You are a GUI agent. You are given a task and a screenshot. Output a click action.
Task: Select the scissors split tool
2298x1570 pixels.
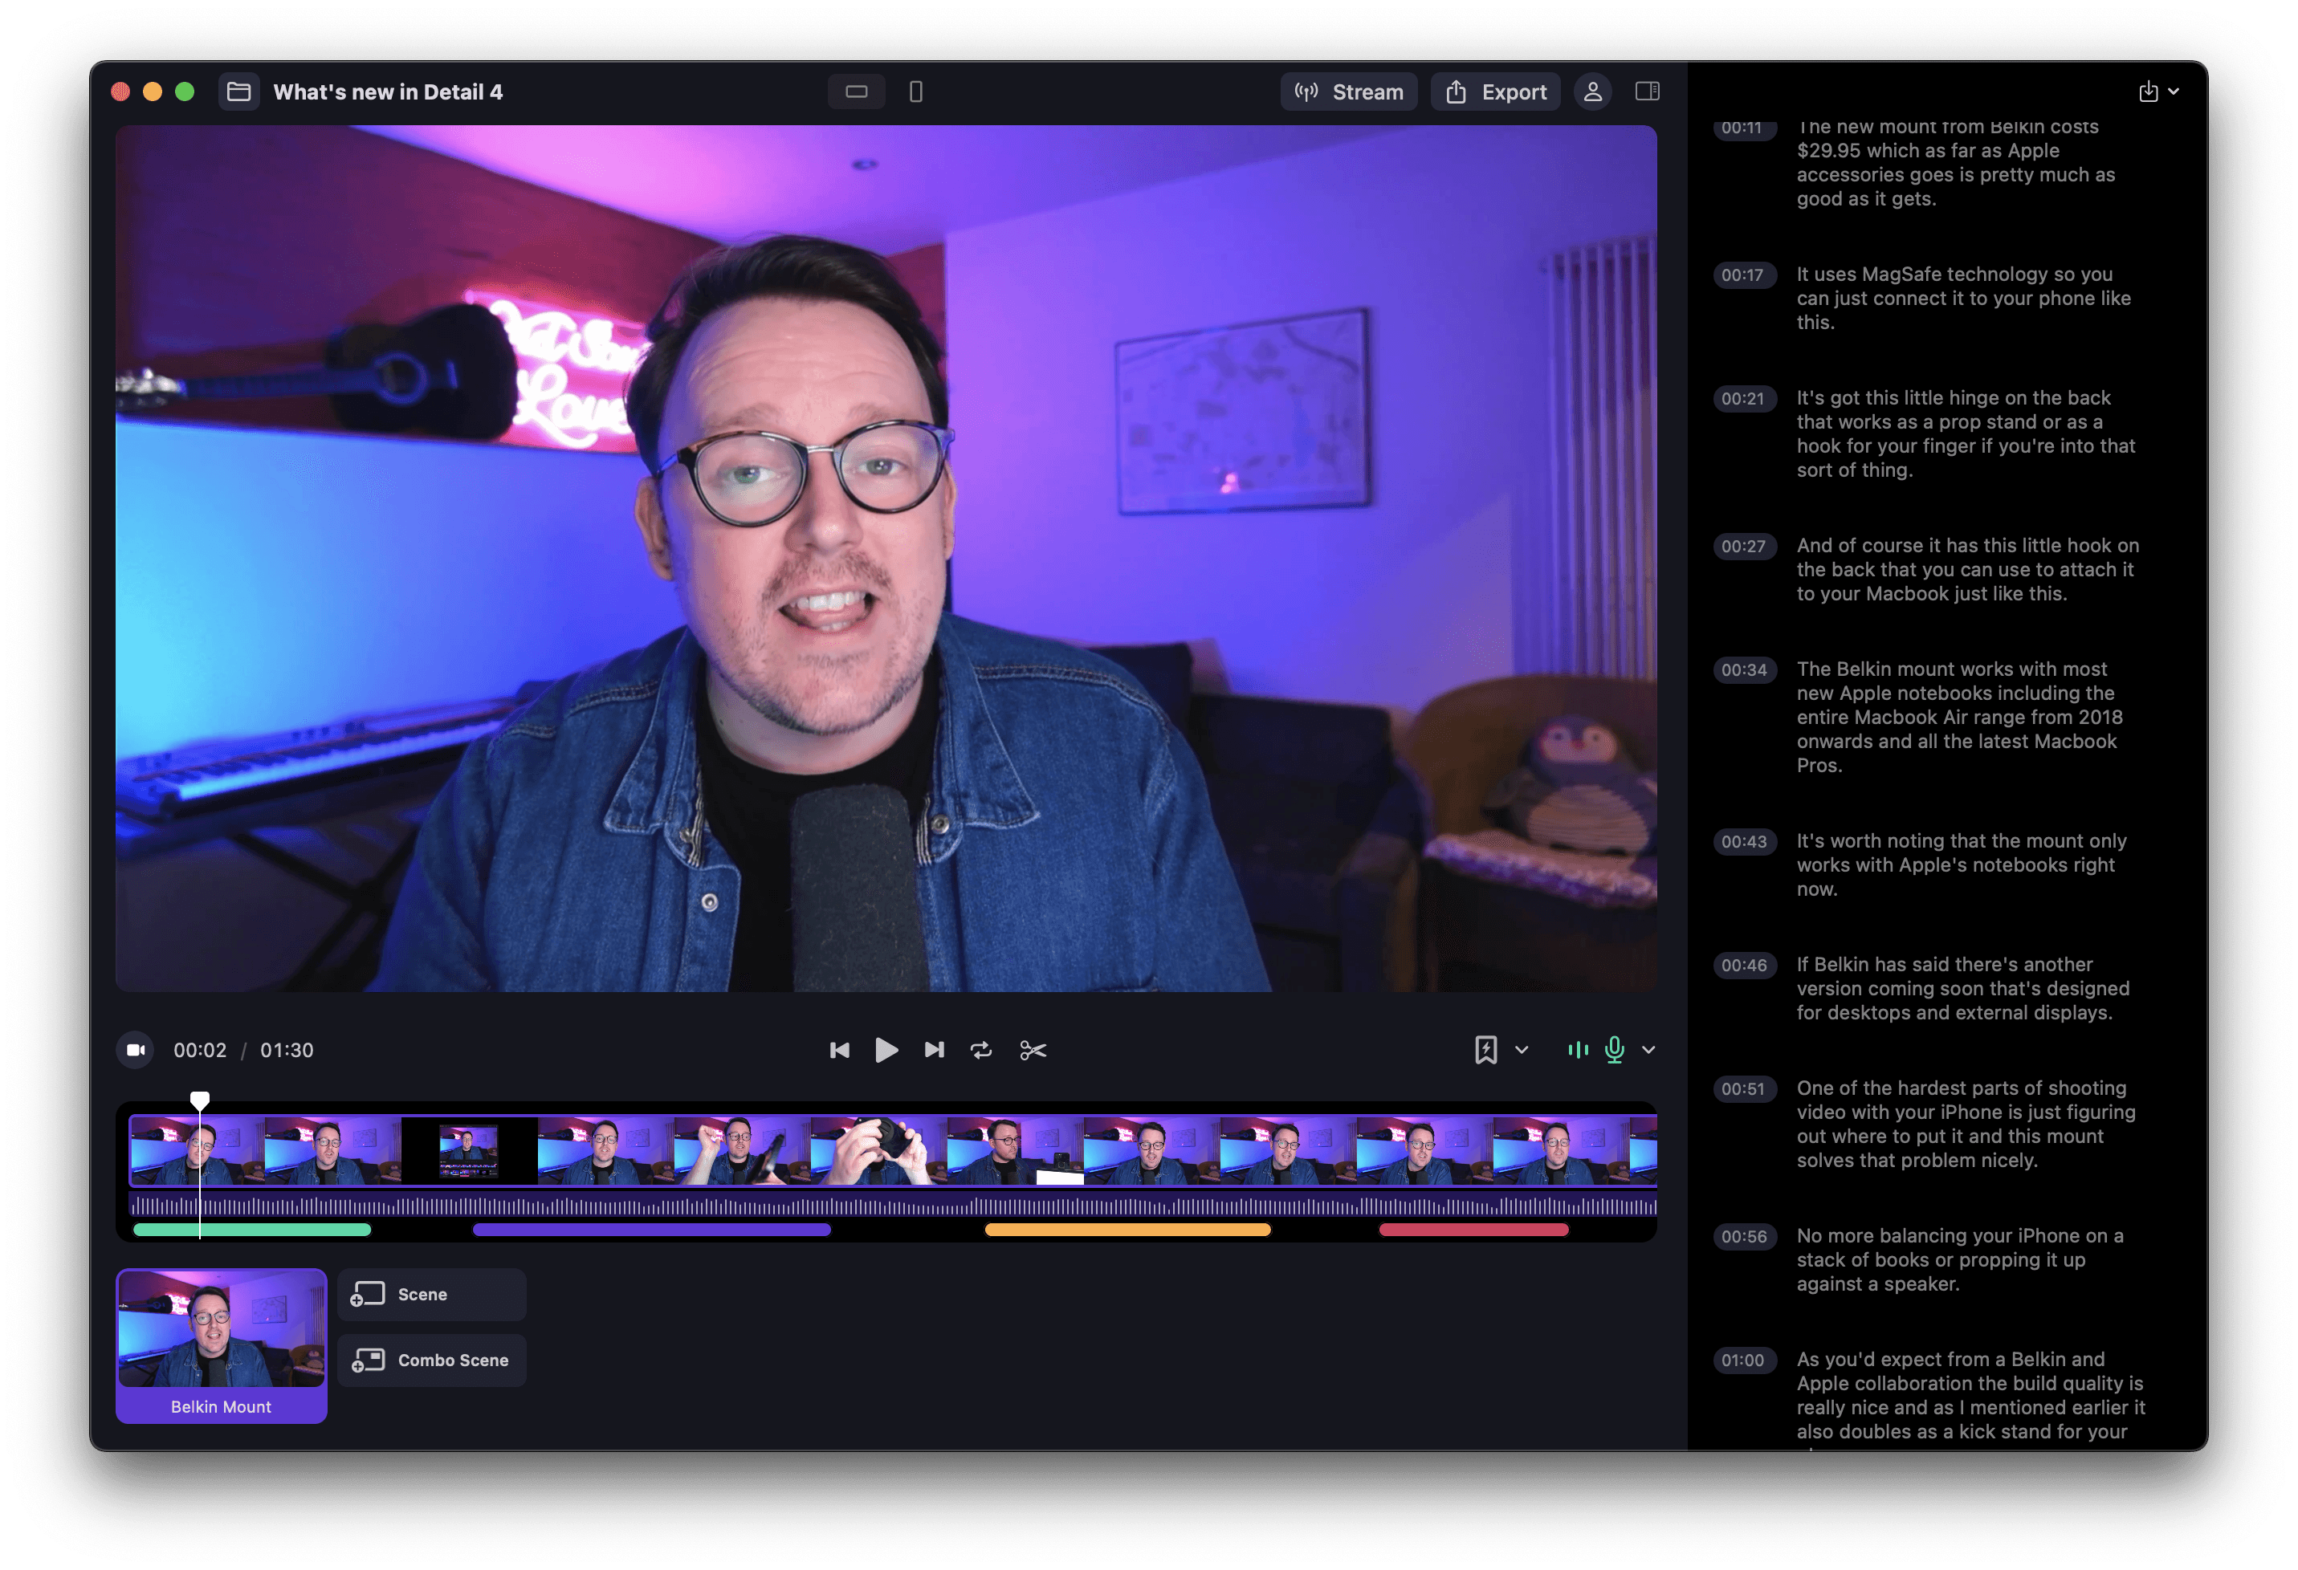pos(1033,1050)
